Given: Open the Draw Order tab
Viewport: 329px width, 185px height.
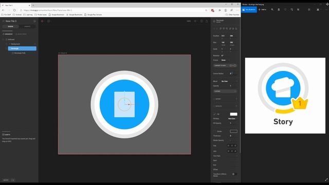Looking at the screenshot, I should [x=21, y=34].
